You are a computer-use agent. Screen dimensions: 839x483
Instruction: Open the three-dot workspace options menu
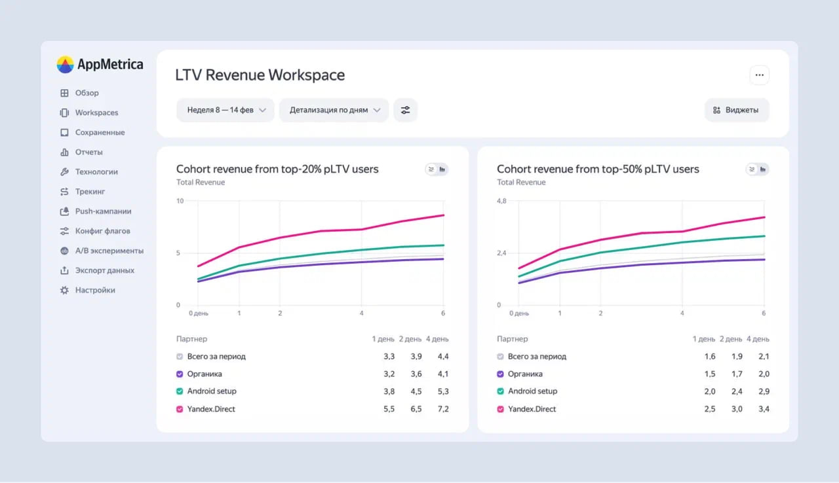pos(759,75)
